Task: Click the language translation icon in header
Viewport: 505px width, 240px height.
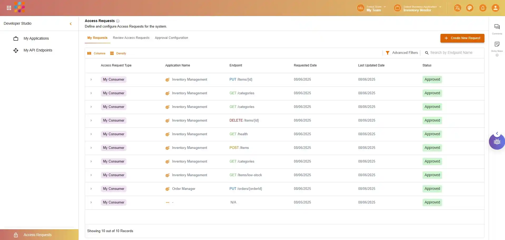Action: pos(457,8)
